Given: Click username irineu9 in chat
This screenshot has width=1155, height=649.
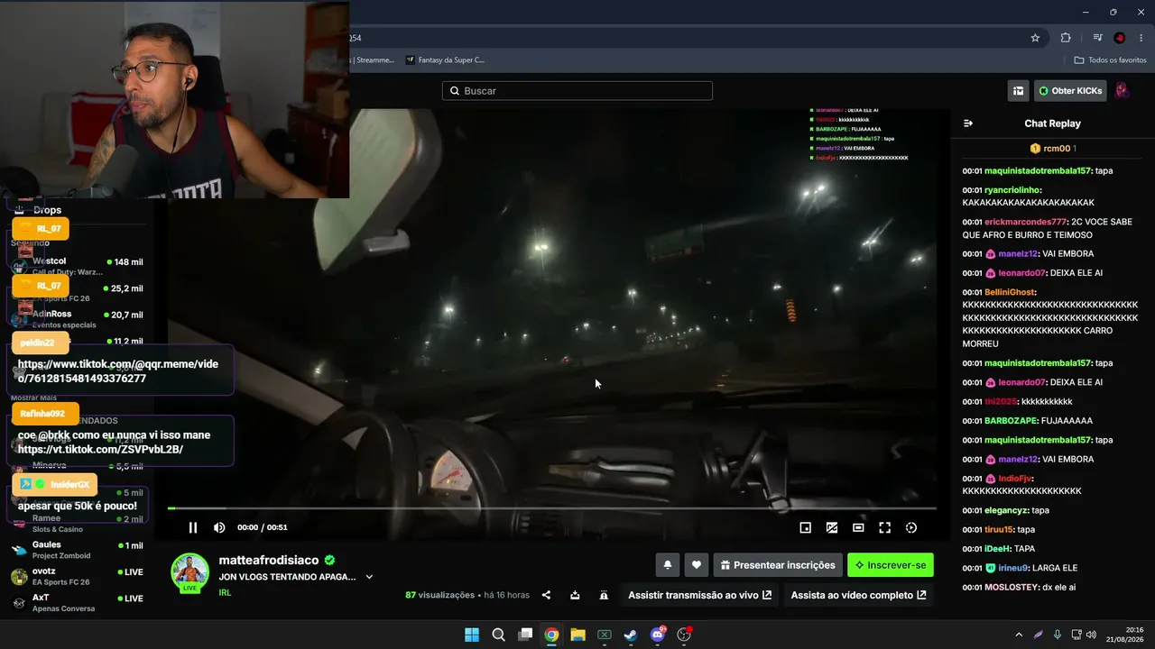Looking at the screenshot, I should [x=1013, y=568].
